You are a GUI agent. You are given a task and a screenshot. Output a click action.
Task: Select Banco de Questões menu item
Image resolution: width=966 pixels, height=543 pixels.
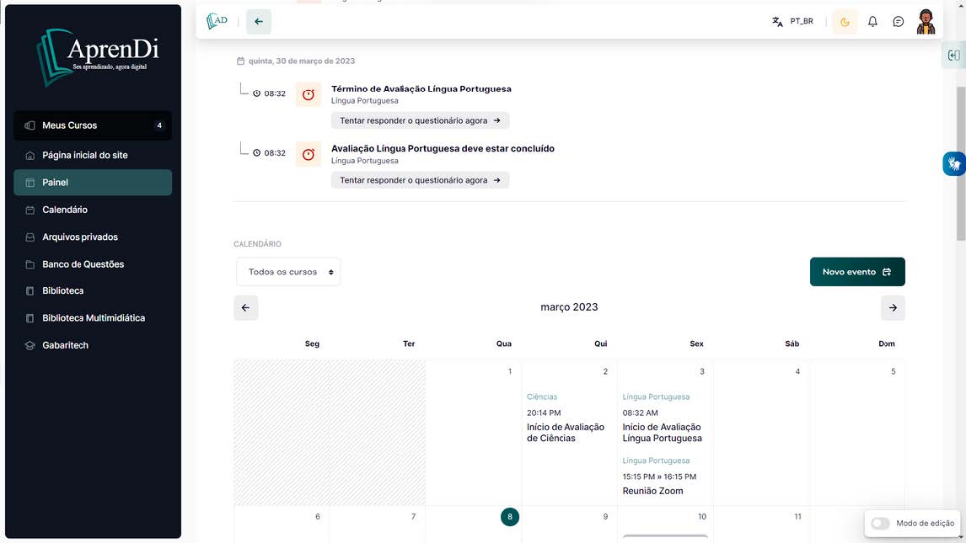[83, 264]
